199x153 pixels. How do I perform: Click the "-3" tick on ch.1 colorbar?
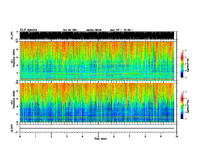click(x=185, y=50)
